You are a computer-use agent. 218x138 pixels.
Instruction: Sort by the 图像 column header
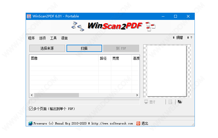(x=64, y=58)
